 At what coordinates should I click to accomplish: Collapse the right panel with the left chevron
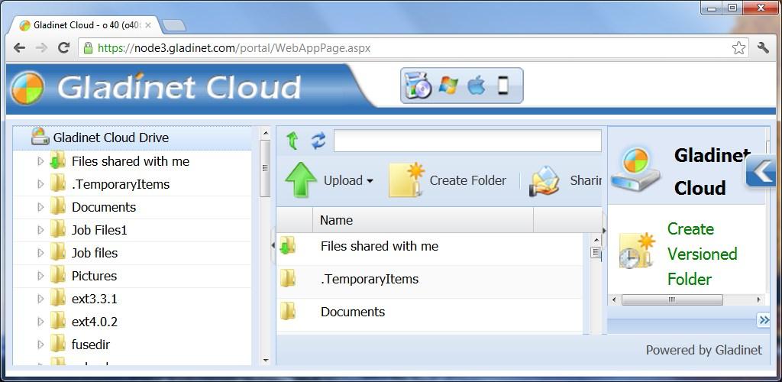click(761, 172)
